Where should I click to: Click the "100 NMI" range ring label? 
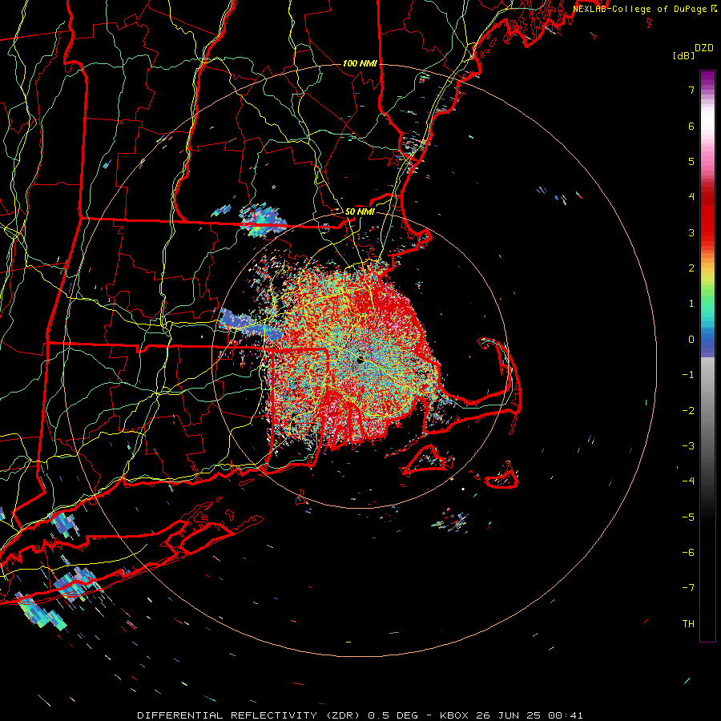click(x=360, y=63)
